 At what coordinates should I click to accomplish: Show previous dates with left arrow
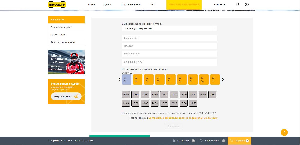point(119,79)
